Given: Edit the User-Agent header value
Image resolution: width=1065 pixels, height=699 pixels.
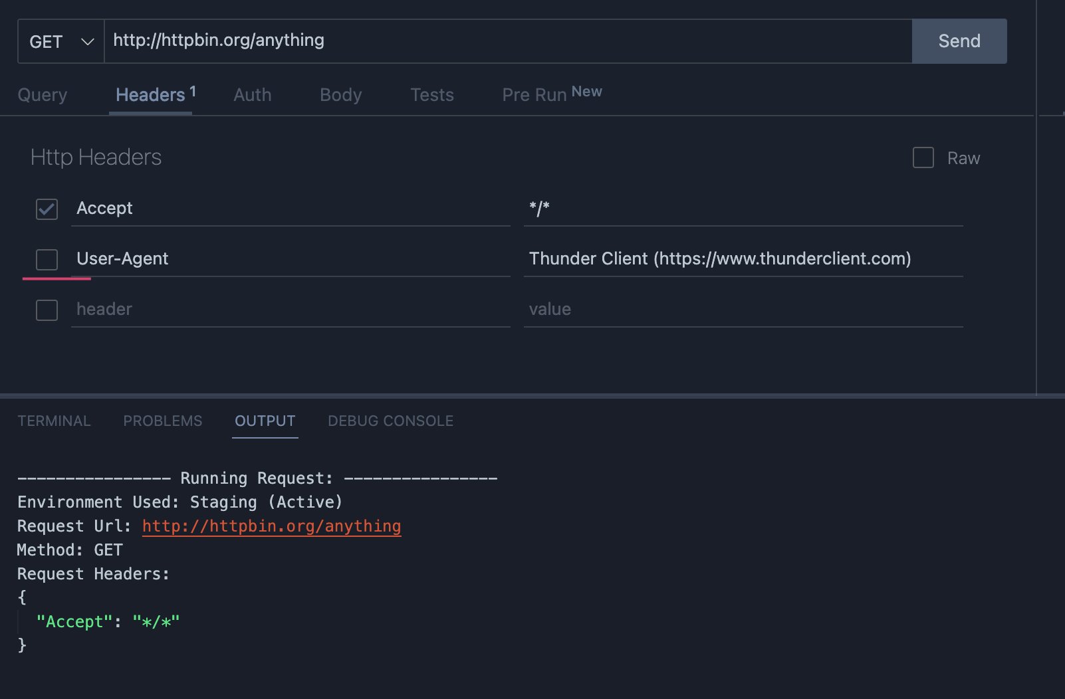Looking at the screenshot, I should (743, 258).
